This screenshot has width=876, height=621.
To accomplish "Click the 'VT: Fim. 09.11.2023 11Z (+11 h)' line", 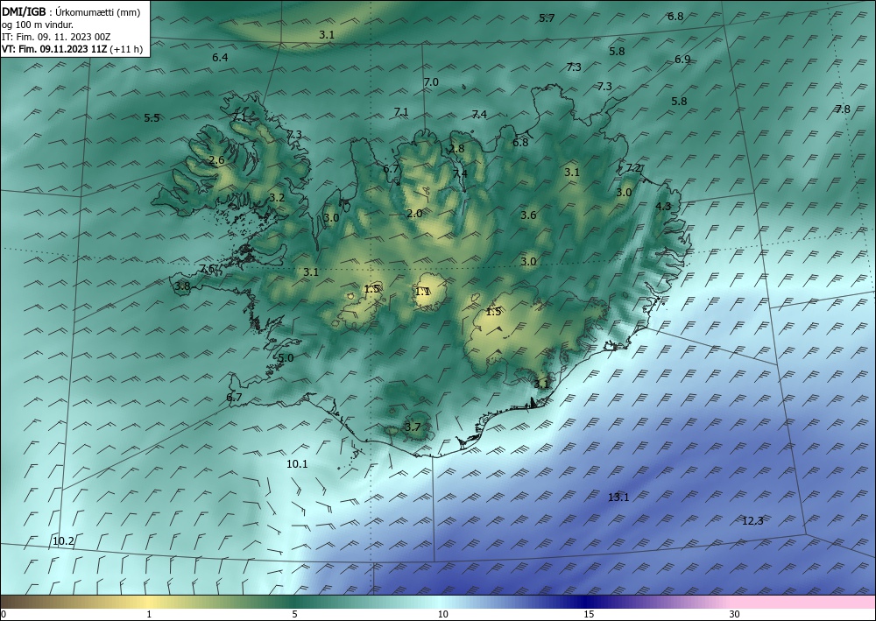I will pyautogui.click(x=72, y=49).
